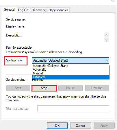Click the Startup type dropdown arrow
The height and width of the screenshot is (130, 117).
(x=107, y=61)
